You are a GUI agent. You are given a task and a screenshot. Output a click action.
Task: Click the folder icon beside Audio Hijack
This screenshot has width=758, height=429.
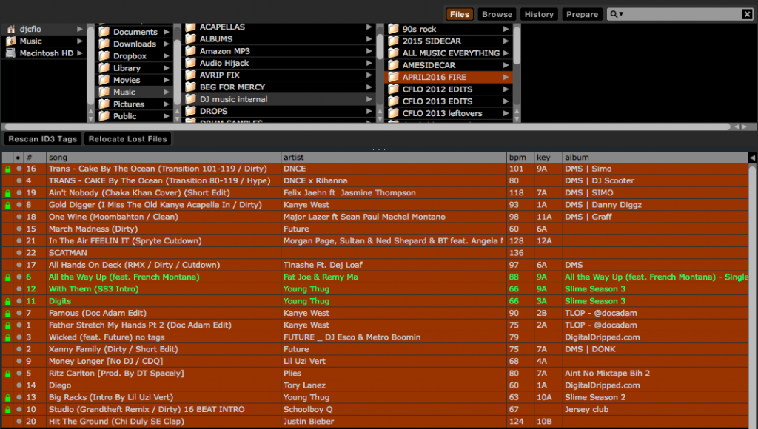pos(190,63)
